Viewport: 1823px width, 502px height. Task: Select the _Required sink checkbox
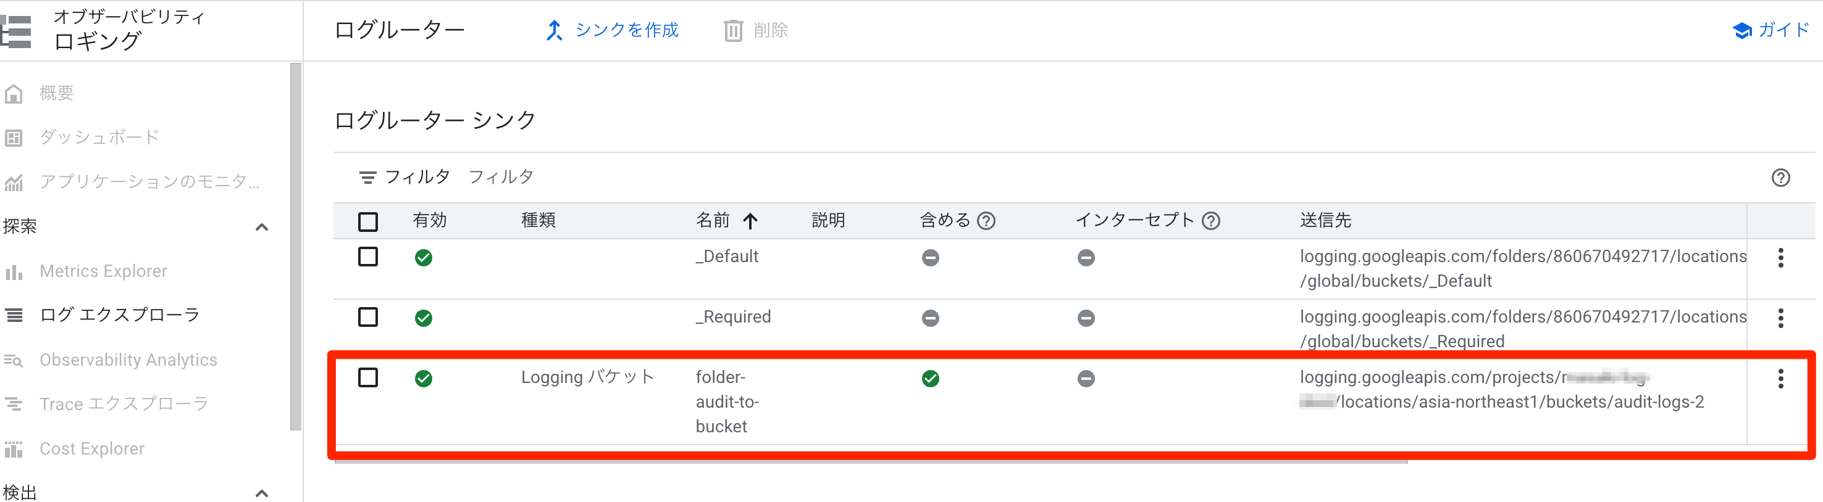pos(368,317)
